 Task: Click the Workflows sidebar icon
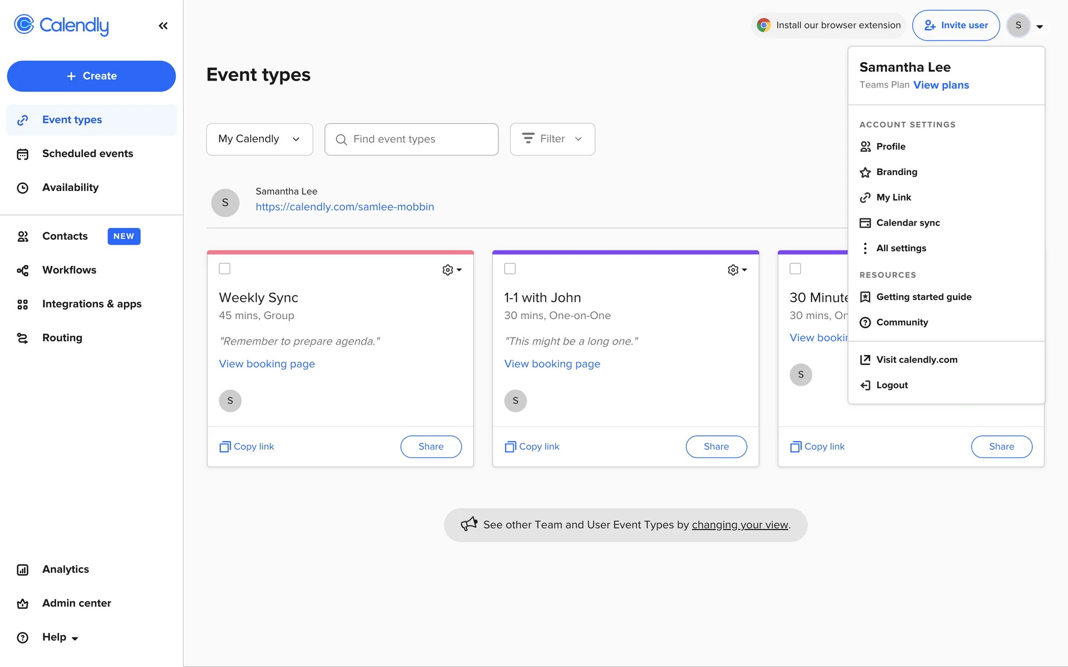click(23, 270)
